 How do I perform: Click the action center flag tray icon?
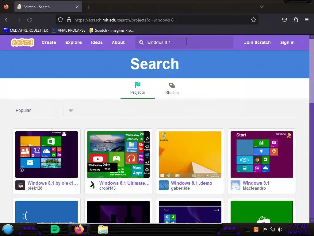(x=265, y=229)
